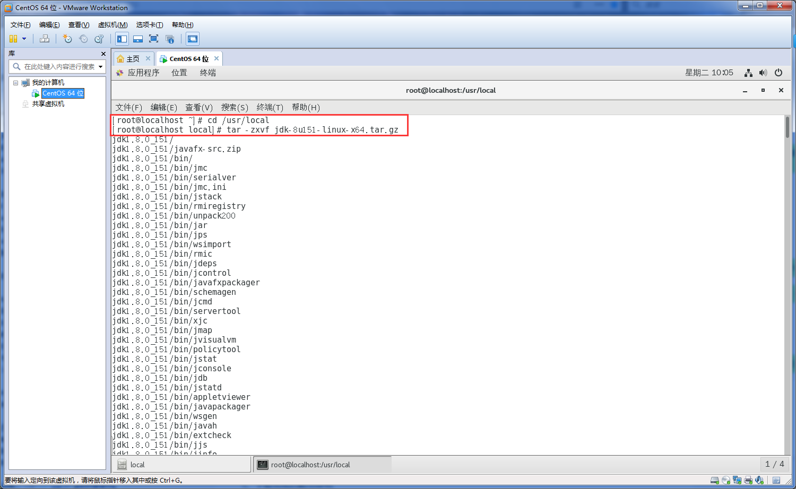Open the 选项卡(T) menu
796x489 pixels.
click(150, 25)
